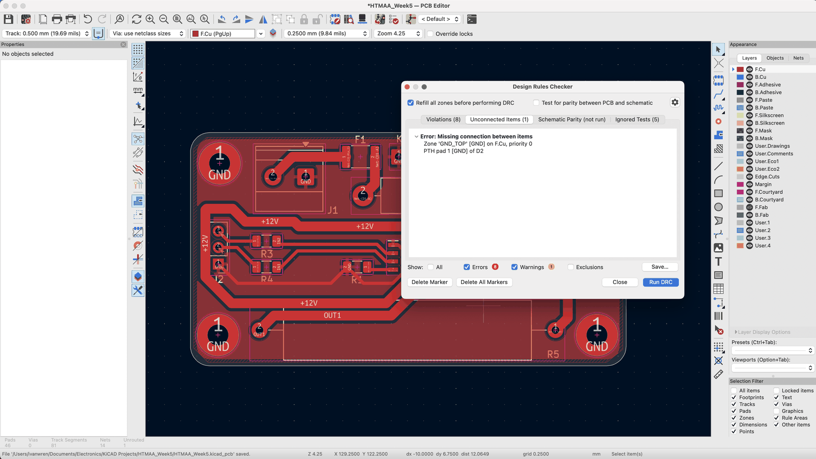Open DRC settings gear icon
Image resolution: width=816 pixels, height=459 pixels.
pyautogui.click(x=675, y=102)
